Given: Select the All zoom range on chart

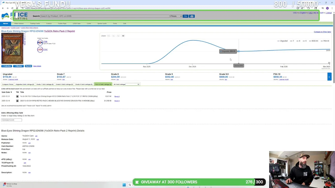Looking at the screenshot, I should (123, 36).
